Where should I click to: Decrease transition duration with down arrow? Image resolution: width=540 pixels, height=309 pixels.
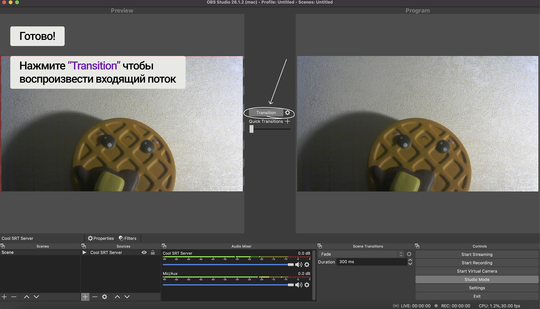[410, 264]
